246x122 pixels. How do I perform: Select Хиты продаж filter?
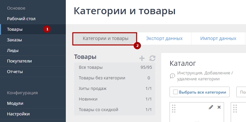point(115,89)
